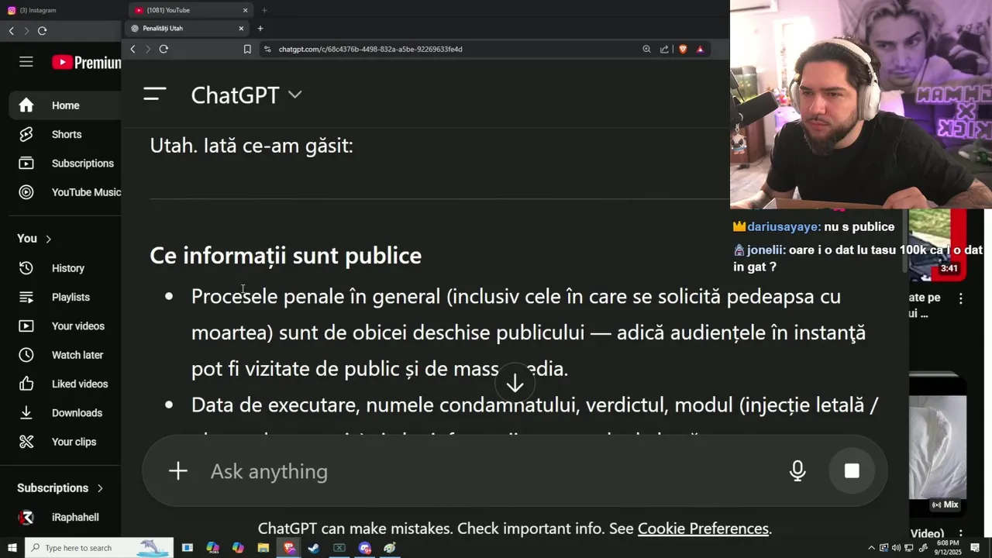992x558 pixels.
Task: Go back in the ChatGPT browser window
Action: click(133, 49)
